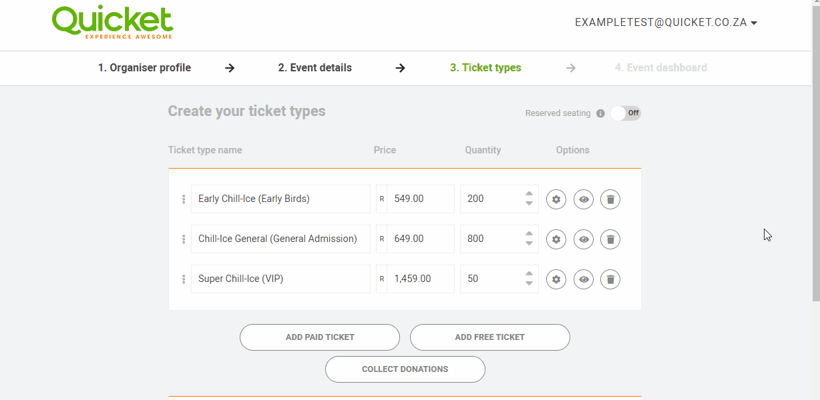Image resolution: width=820 pixels, height=400 pixels.
Task: Click the Reserved seating info icon
Action: (x=600, y=113)
